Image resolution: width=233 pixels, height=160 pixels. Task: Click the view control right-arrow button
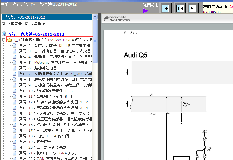[166, 8]
